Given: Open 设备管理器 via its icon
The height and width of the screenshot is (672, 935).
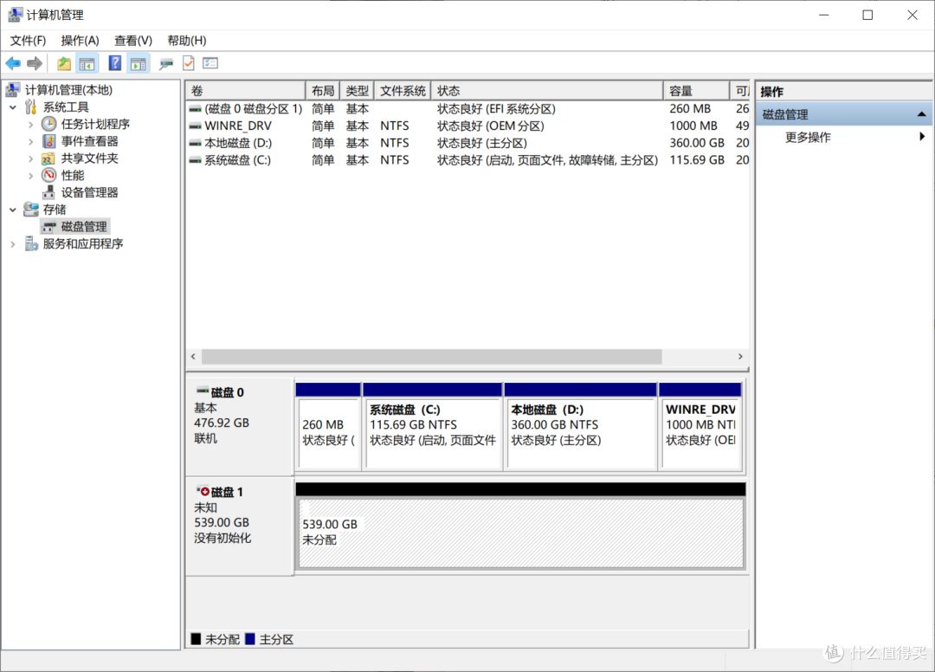Looking at the screenshot, I should coord(48,192).
